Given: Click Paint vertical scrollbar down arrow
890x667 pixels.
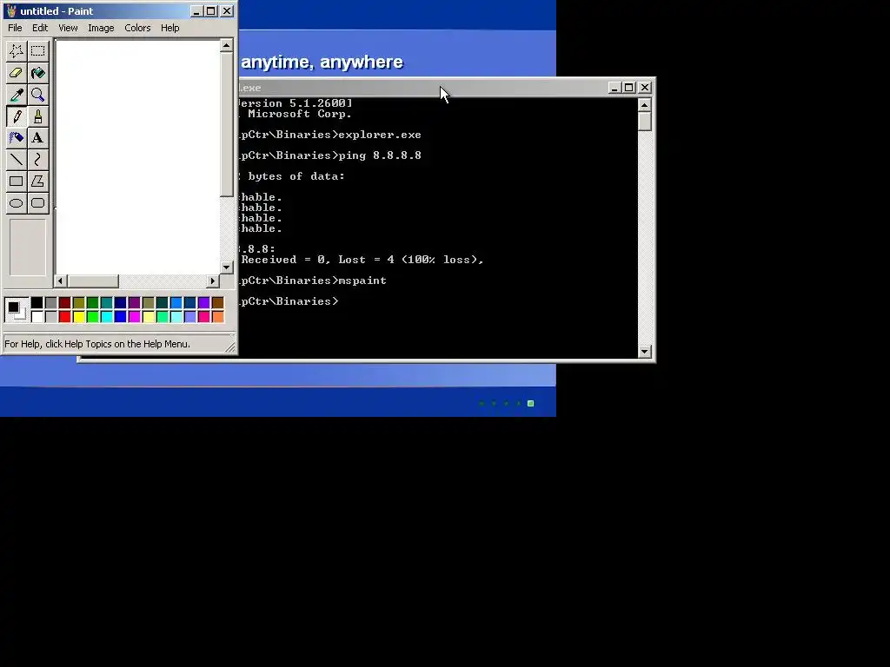Looking at the screenshot, I should pyautogui.click(x=227, y=267).
